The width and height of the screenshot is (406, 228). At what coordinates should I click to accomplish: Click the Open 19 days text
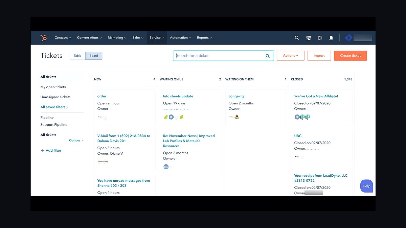(174, 103)
